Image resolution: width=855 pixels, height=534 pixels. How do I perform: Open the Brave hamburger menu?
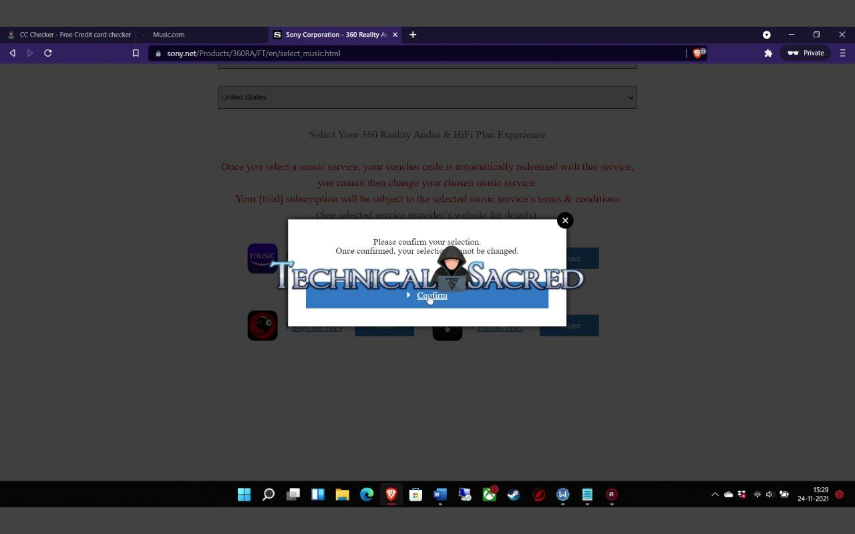[x=842, y=53]
